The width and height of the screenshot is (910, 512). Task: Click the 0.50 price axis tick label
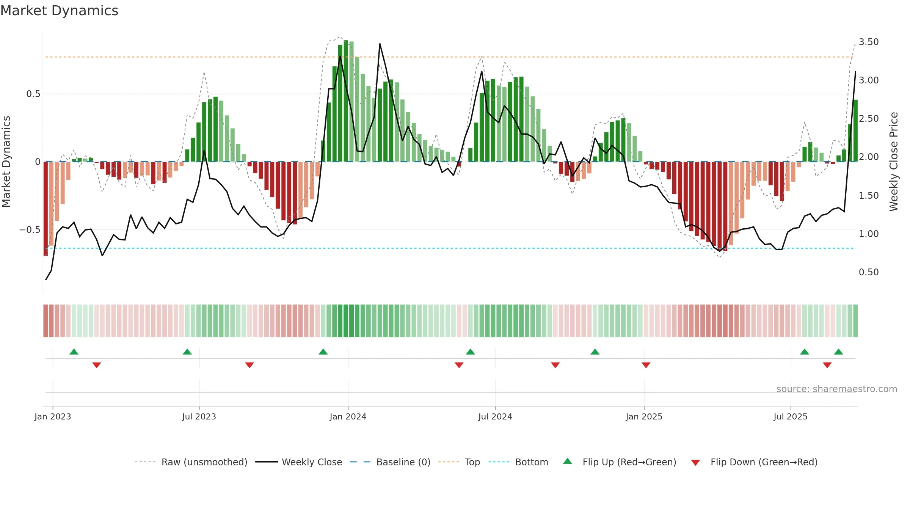pos(869,272)
